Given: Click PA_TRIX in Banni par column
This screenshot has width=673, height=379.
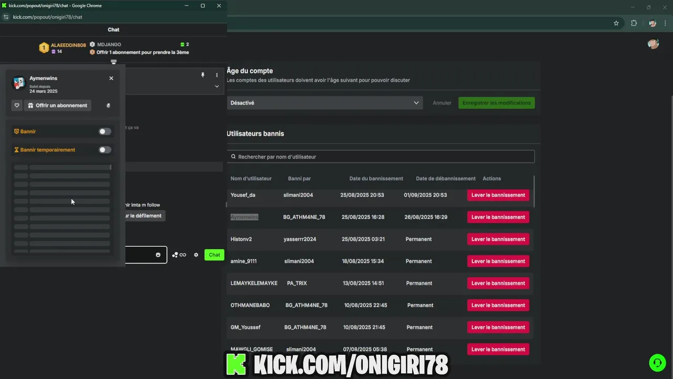Looking at the screenshot, I should click(297, 283).
